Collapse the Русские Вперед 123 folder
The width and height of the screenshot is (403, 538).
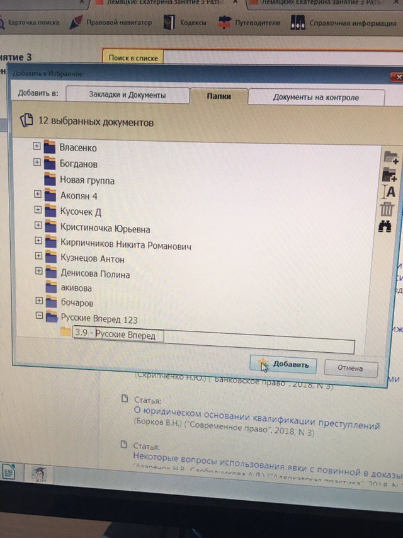40,316
